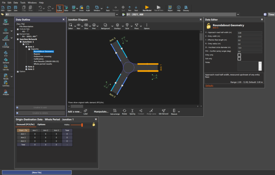Image resolution: width=275 pixels, height=175 pixels.
Task: Click the Audit toolbar icon
Action: point(87,8)
